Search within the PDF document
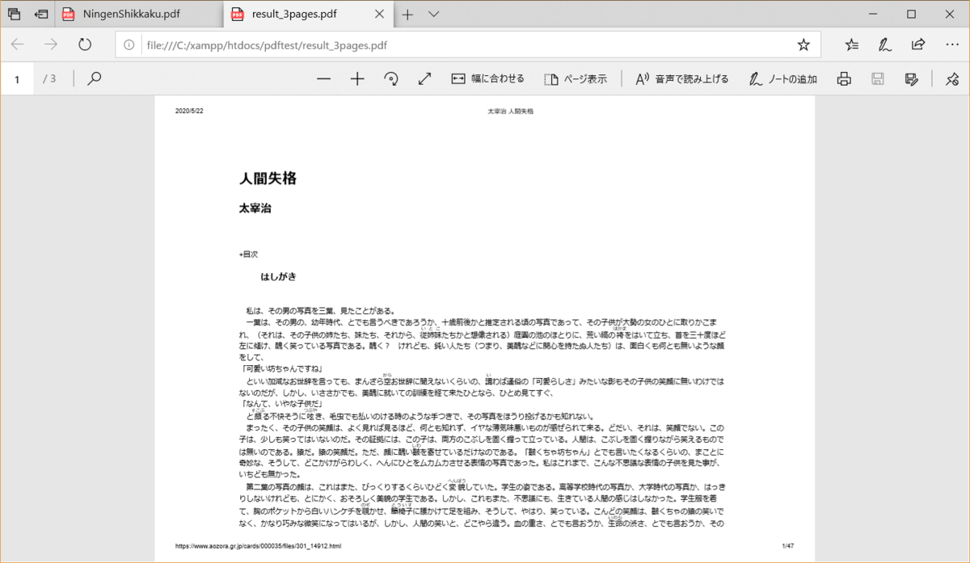 [95, 79]
